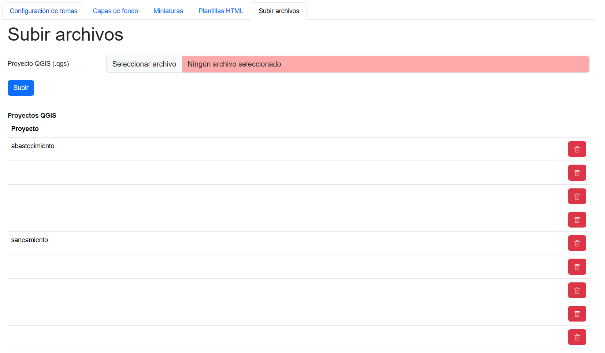The height and width of the screenshot is (353, 605).
Task: Click trash icon directly below abastecimiento row
Action: (577, 173)
